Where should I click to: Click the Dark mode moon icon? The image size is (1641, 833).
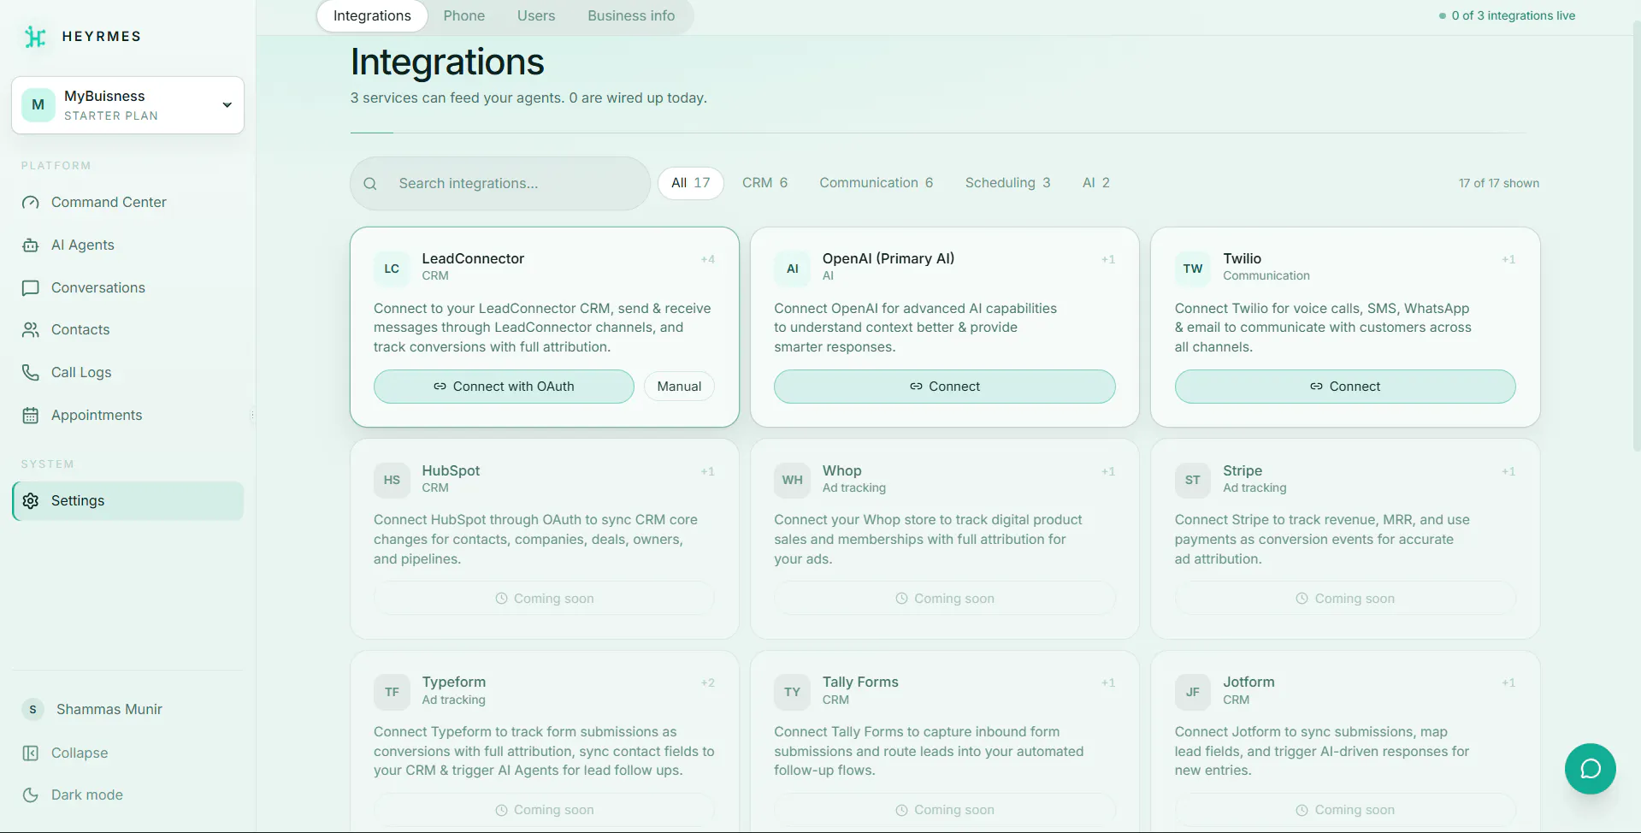pos(31,795)
